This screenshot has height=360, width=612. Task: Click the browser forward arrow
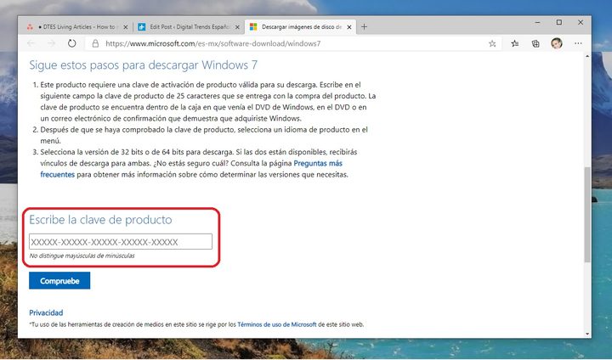pos(52,43)
